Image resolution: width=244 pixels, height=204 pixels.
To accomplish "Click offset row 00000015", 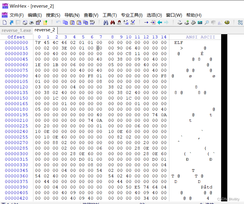I will pos(16,48).
